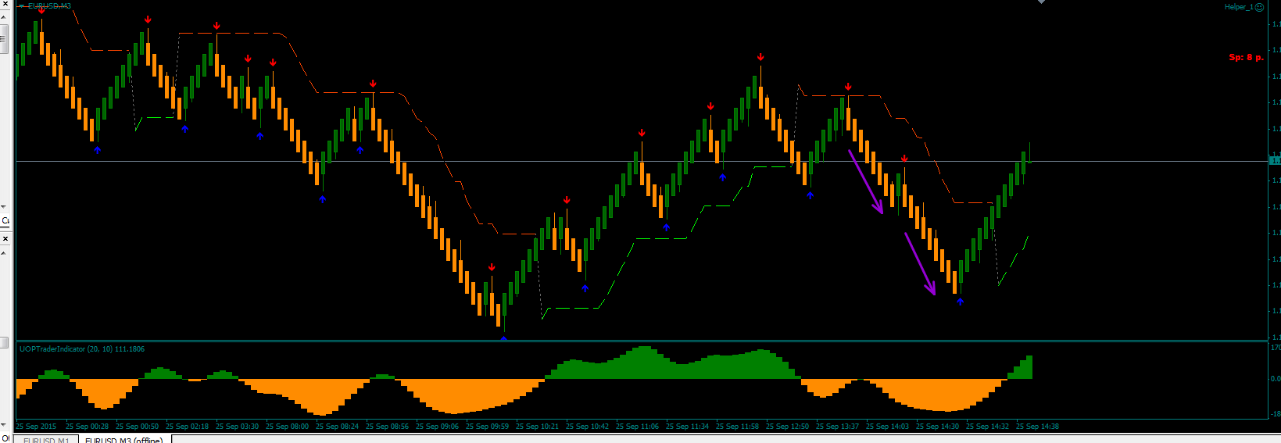Click the left panel scroll up arrow
Viewport: 1281px width, 443px height.
(x=4, y=17)
